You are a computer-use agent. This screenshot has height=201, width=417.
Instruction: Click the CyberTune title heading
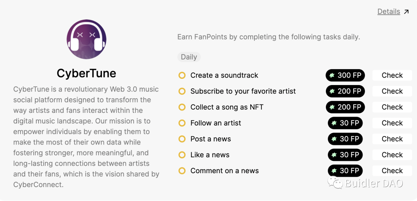(x=86, y=73)
